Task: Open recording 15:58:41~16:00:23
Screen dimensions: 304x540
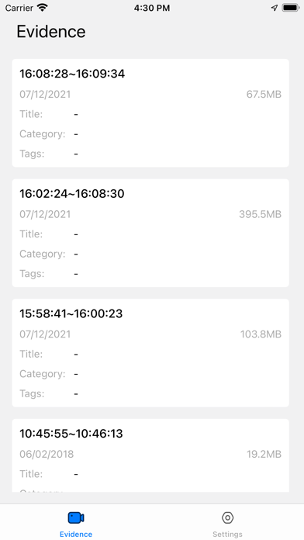Action: coord(150,353)
